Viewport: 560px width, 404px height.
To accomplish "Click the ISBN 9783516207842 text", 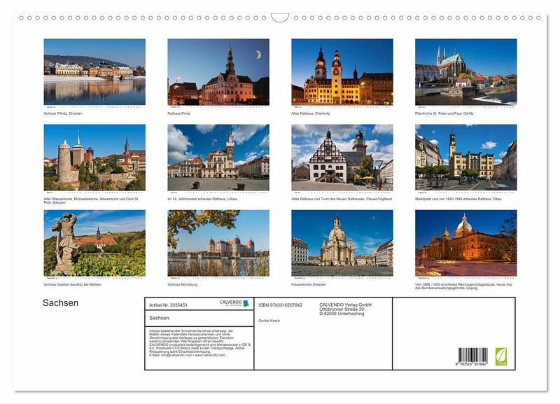I will 281,305.
